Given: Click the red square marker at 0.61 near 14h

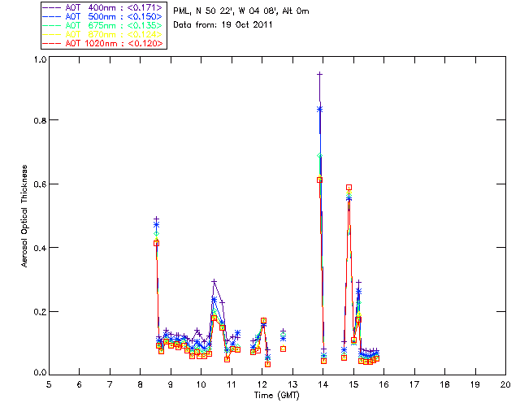Looking at the screenshot, I should [319, 180].
